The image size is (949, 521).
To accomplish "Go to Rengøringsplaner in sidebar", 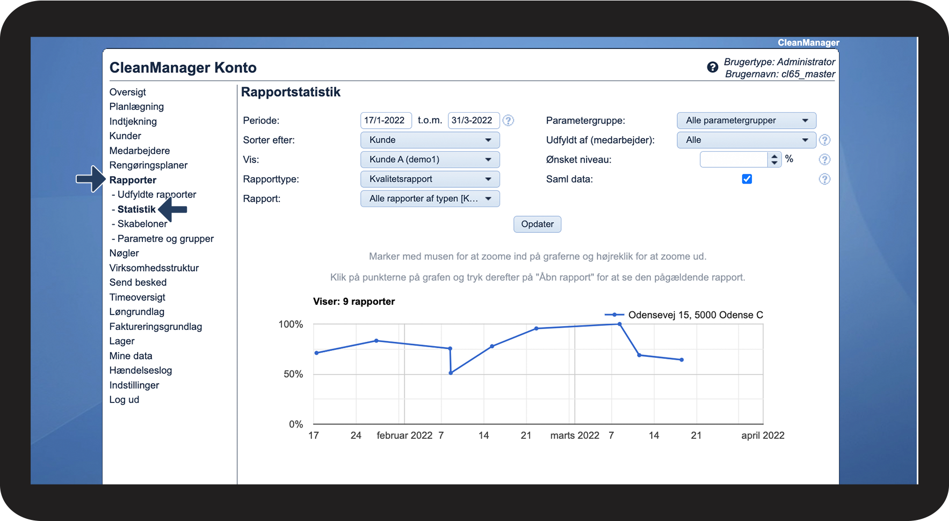I will pyautogui.click(x=148, y=165).
